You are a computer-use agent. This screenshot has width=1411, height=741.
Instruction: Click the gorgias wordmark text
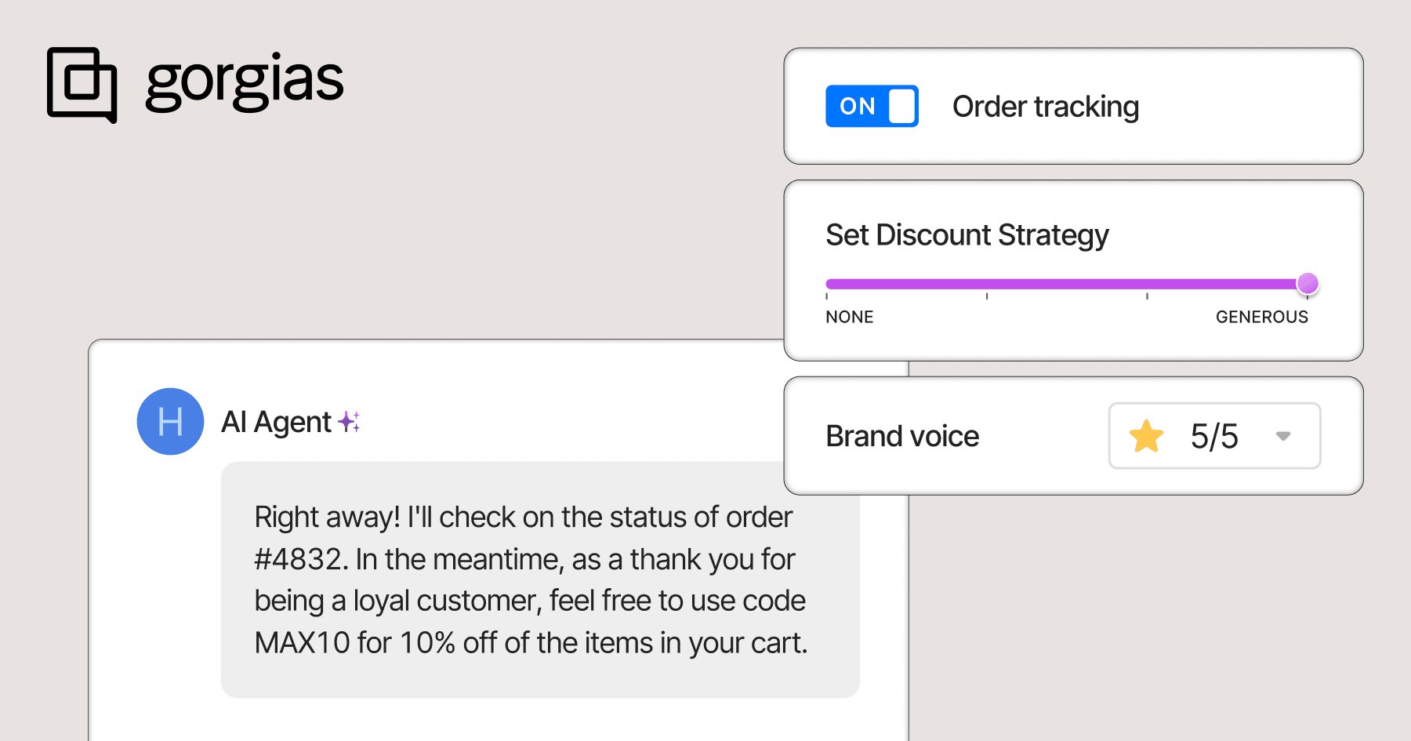click(245, 82)
